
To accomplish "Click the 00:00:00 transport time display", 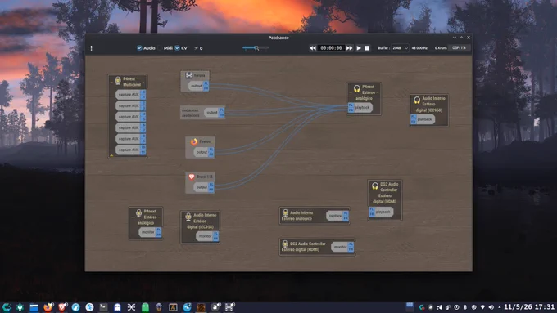I will [331, 48].
